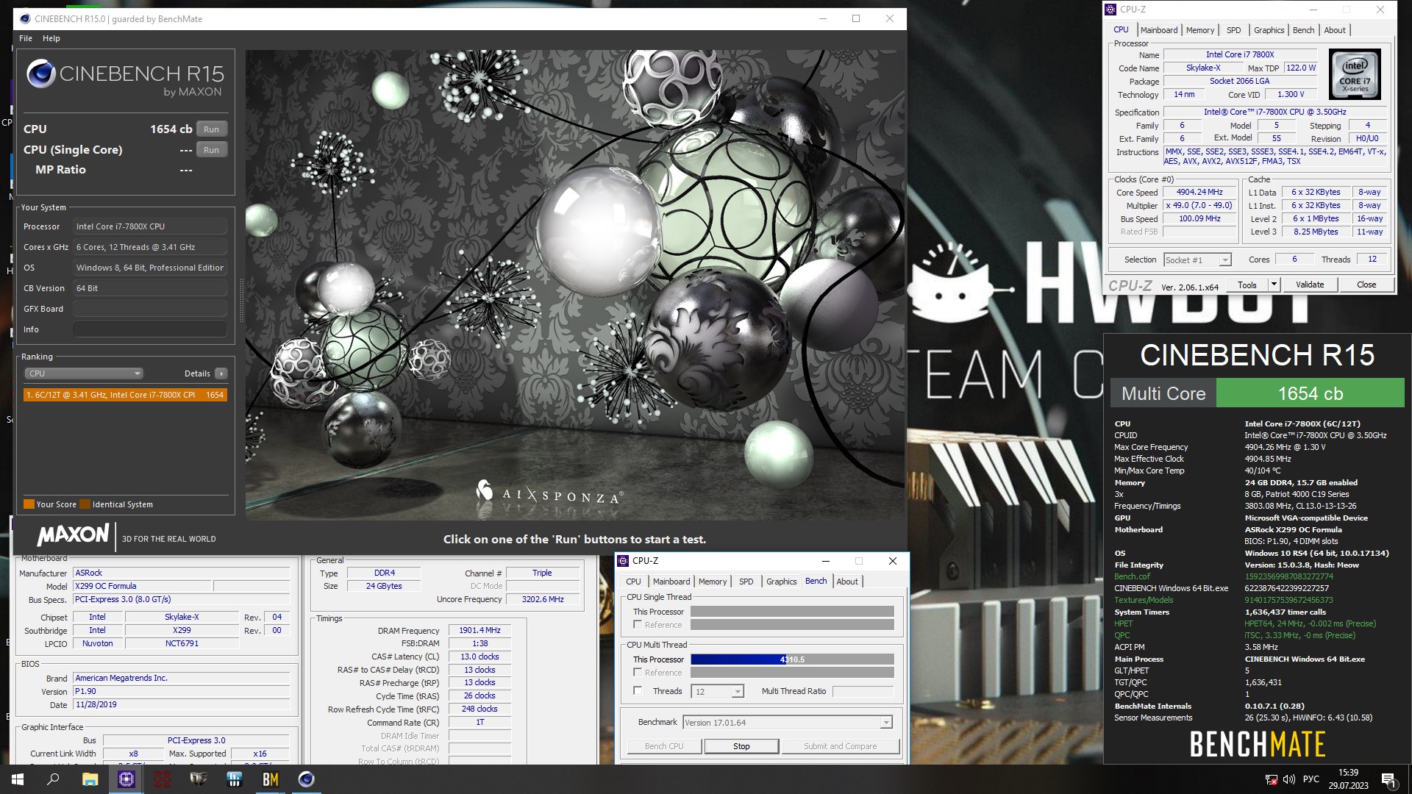Open the Socket #1 selection dropdown
The height and width of the screenshot is (794, 1412).
point(1197,260)
